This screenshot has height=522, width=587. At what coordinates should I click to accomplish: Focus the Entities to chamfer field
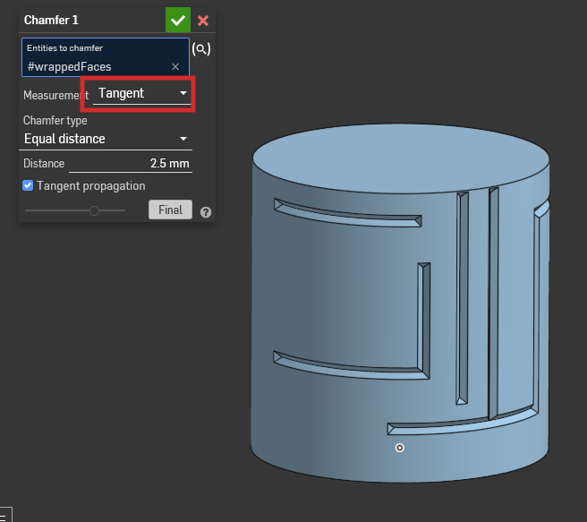tap(106, 57)
